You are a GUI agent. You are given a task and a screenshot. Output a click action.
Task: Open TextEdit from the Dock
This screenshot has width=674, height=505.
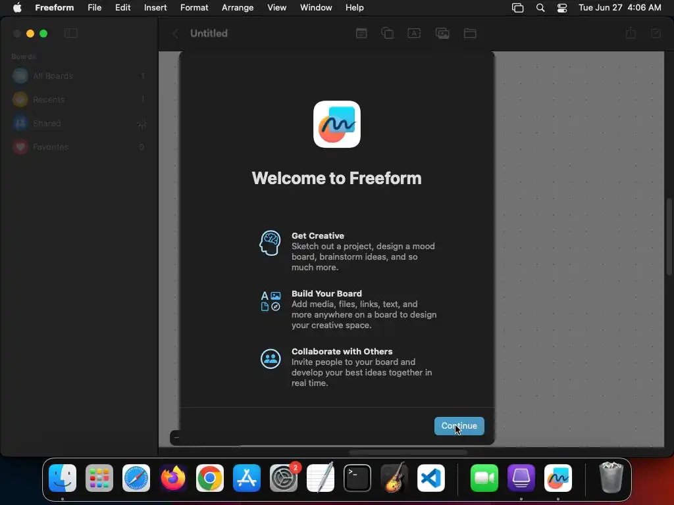coord(321,478)
